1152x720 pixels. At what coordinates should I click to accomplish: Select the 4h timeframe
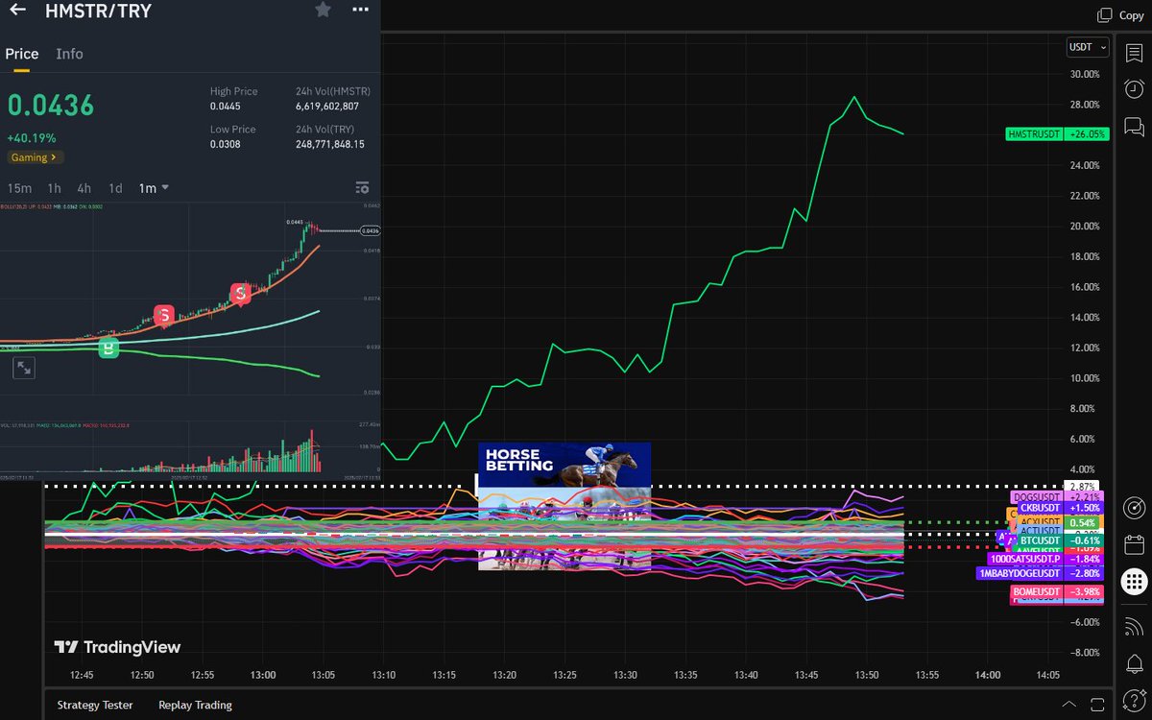pos(84,188)
